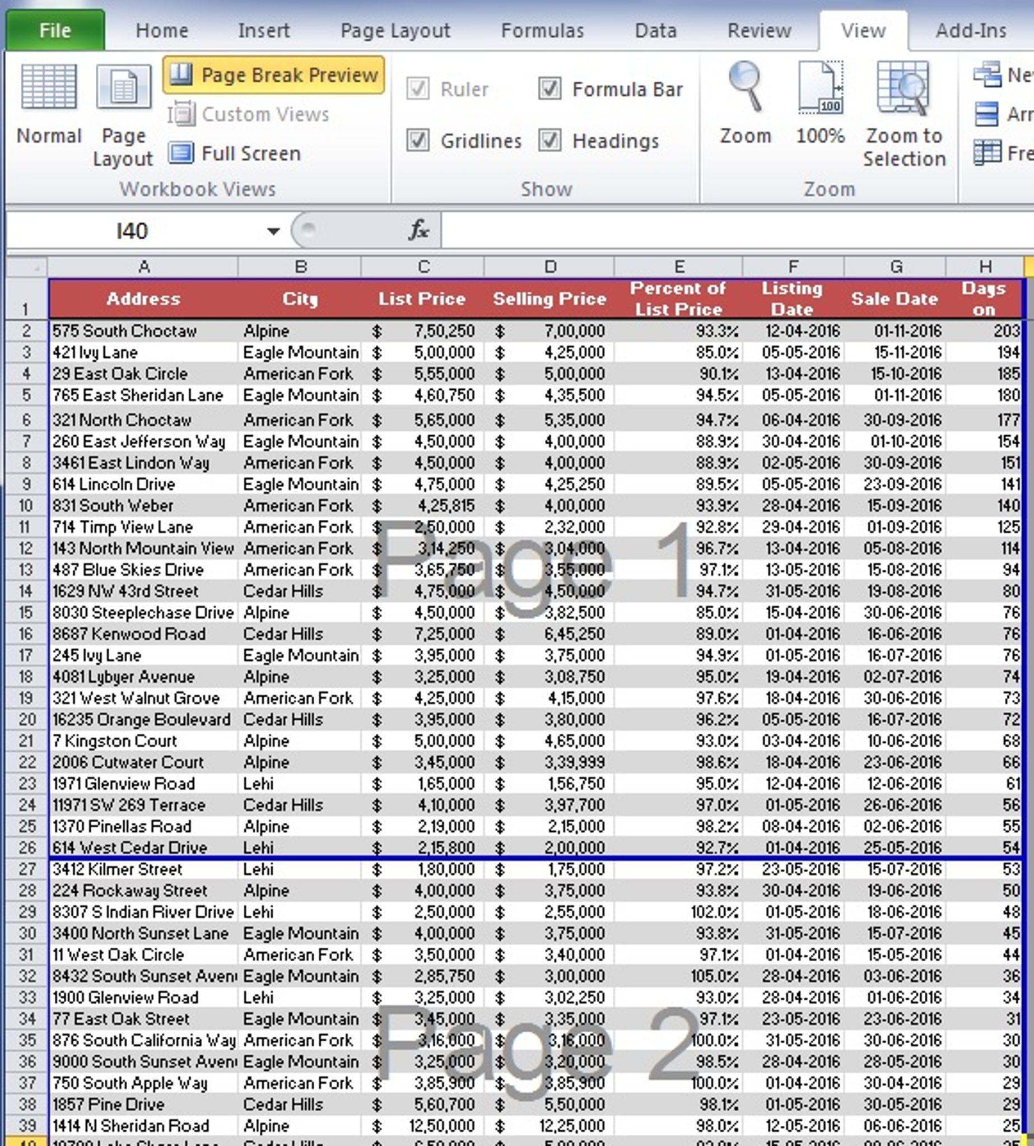Viewport: 1034px width, 1146px height.
Task: Toggle Page Break Preview view
Action: tap(274, 75)
